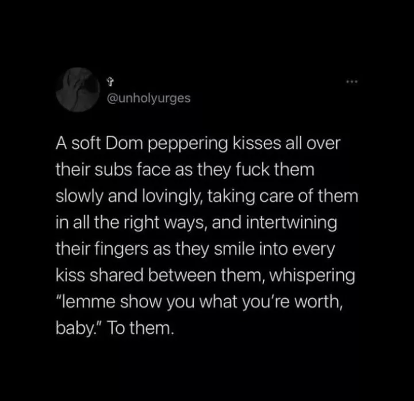
Task: Click the word "between" in the tweet
Action: 182,275
